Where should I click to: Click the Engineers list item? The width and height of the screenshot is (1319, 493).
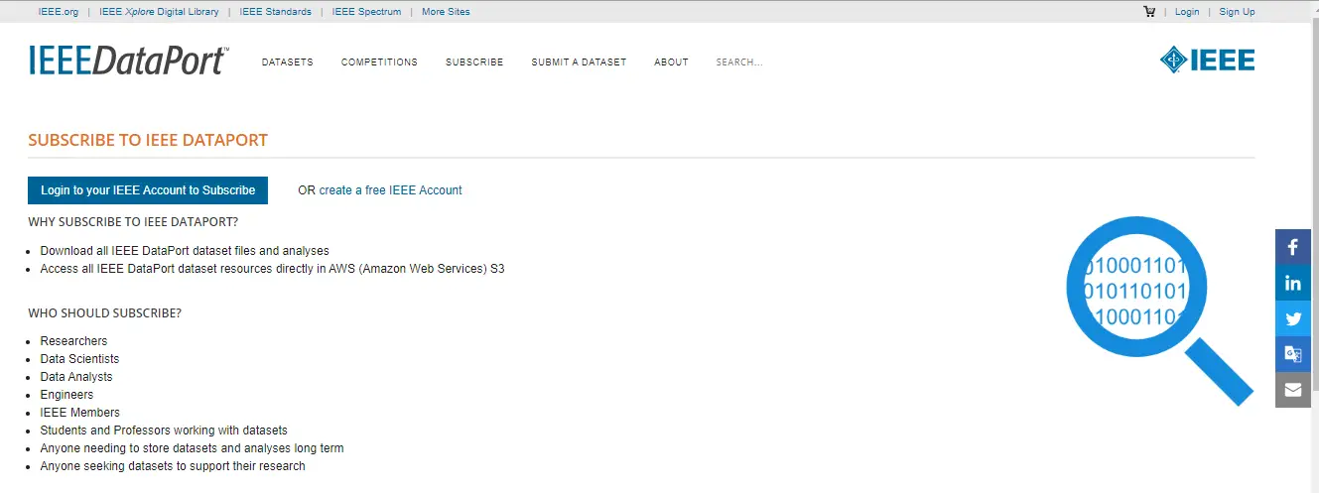pyautogui.click(x=66, y=395)
